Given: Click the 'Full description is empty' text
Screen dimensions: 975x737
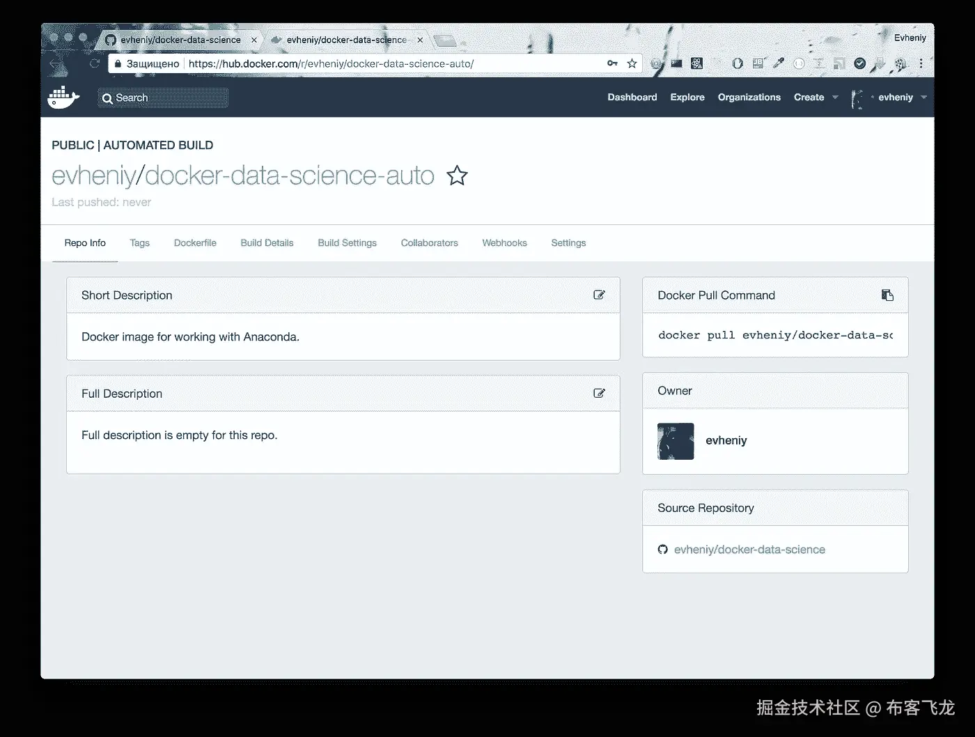Looking at the screenshot, I should pyautogui.click(x=179, y=435).
